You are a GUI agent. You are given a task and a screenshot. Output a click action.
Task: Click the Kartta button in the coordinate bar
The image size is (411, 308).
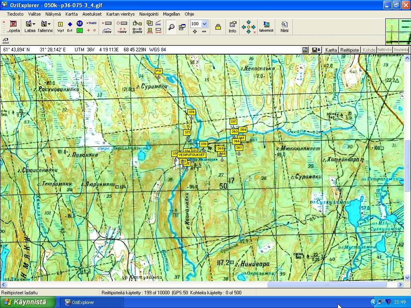331,50
